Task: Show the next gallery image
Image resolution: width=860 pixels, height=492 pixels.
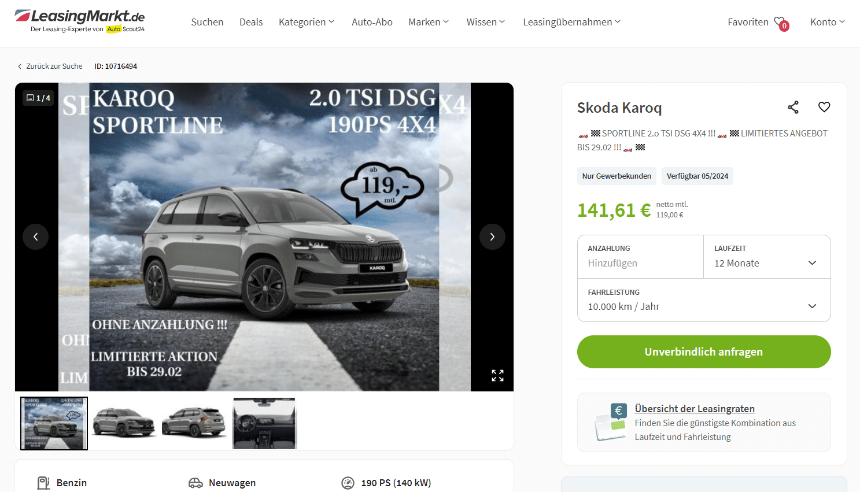Action: (492, 236)
